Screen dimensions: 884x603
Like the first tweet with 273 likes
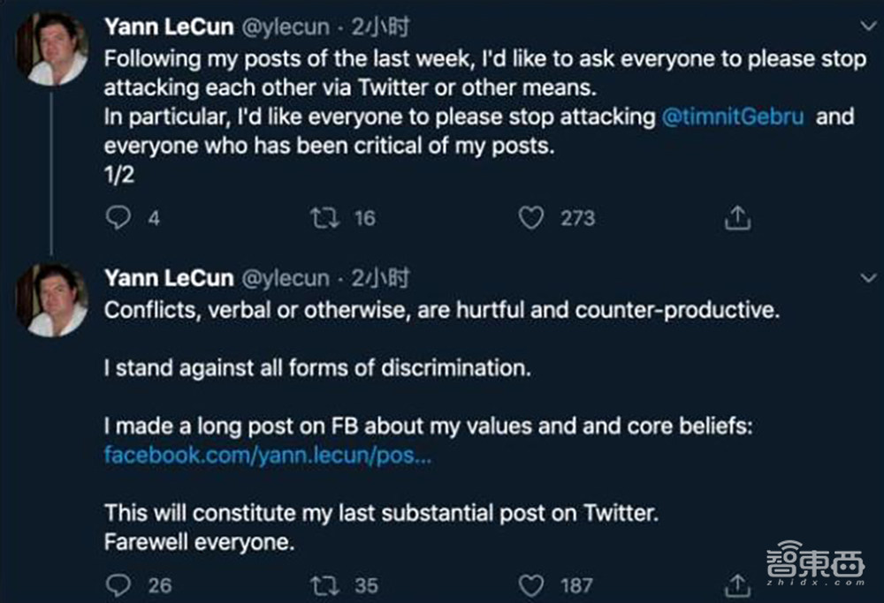click(530, 218)
